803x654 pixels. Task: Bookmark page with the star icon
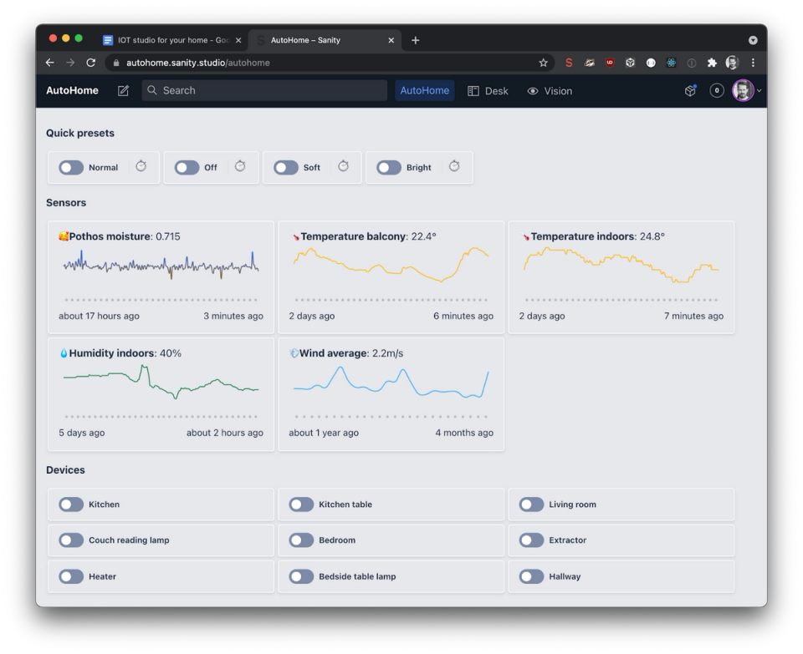click(x=544, y=63)
